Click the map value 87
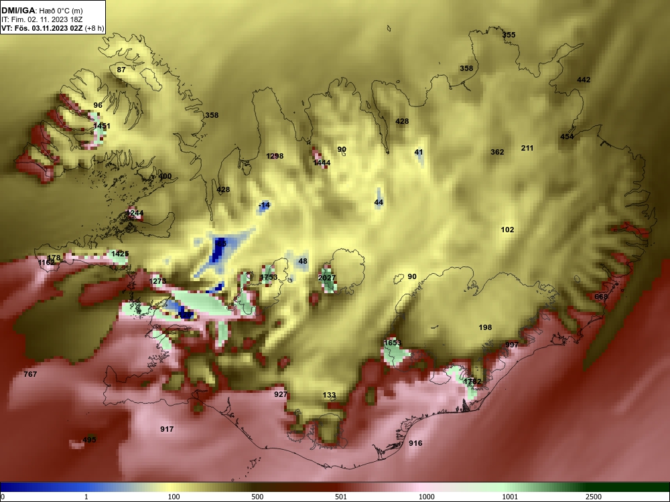The image size is (670, 502). [x=121, y=70]
